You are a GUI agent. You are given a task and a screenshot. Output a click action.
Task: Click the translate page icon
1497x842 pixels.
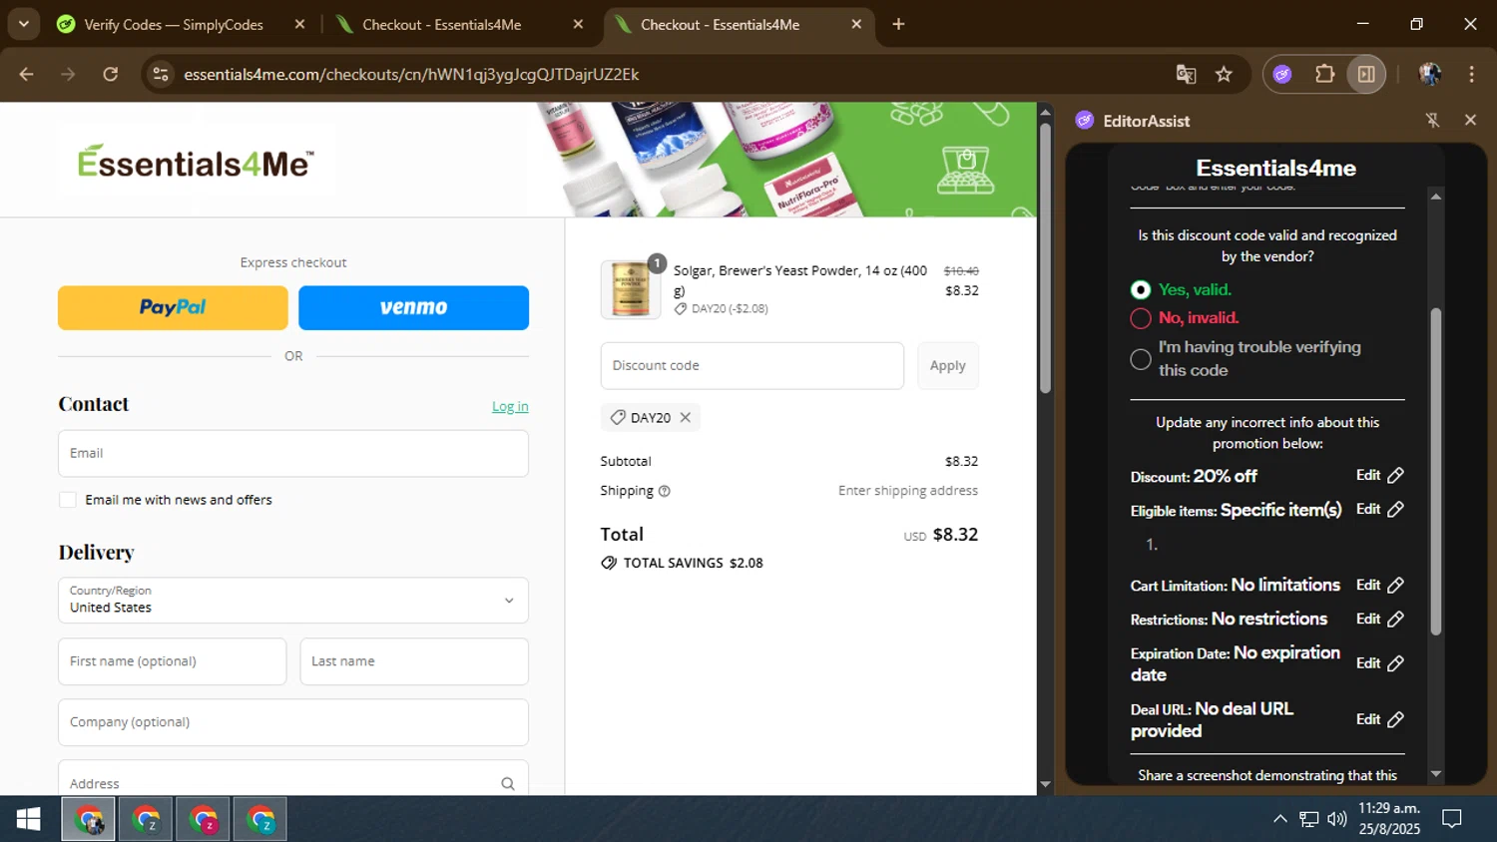click(1186, 74)
